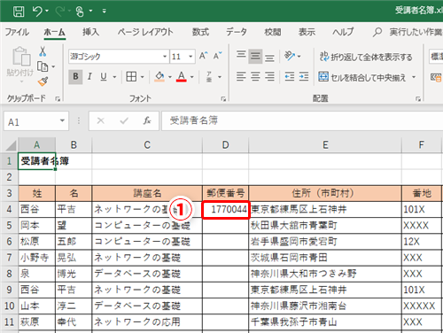Click the 郵便番号 header cell
Viewport: 443px width, 333px height.
pyautogui.click(x=226, y=193)
